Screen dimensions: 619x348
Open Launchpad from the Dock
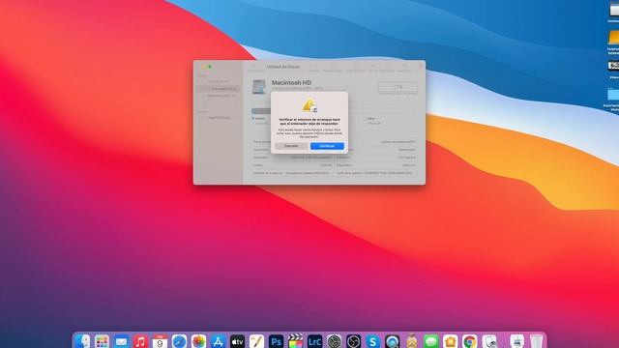102,341
